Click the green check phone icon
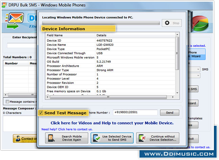Viewport: 219px width, 160px height. point(96,138)
